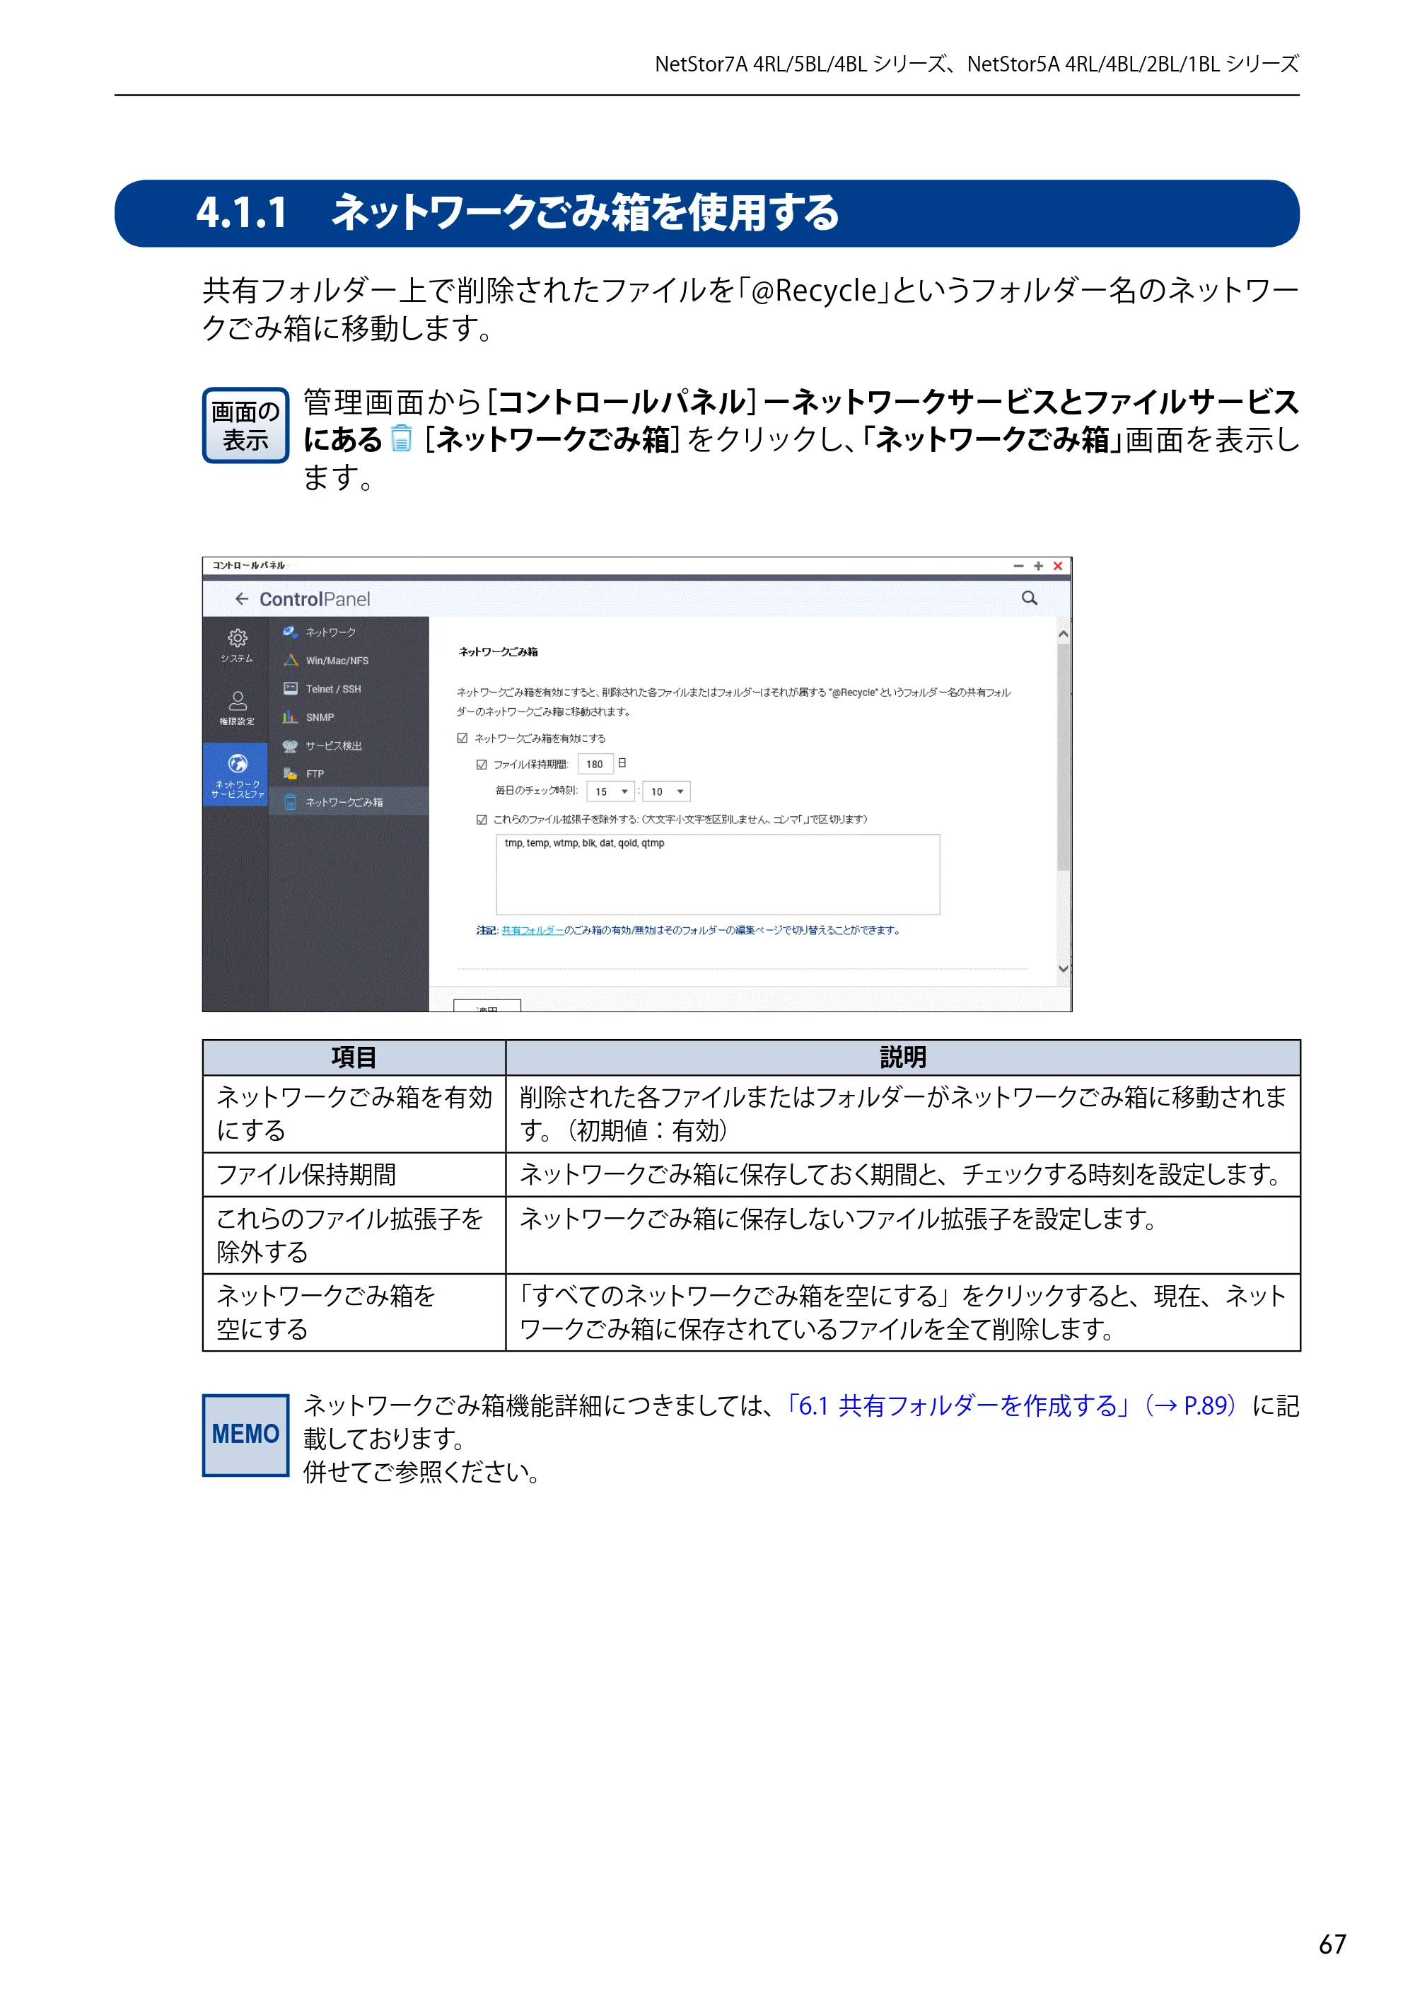
Task: Click the back arrow beside ControlPanel
Action: click(241, 598)
